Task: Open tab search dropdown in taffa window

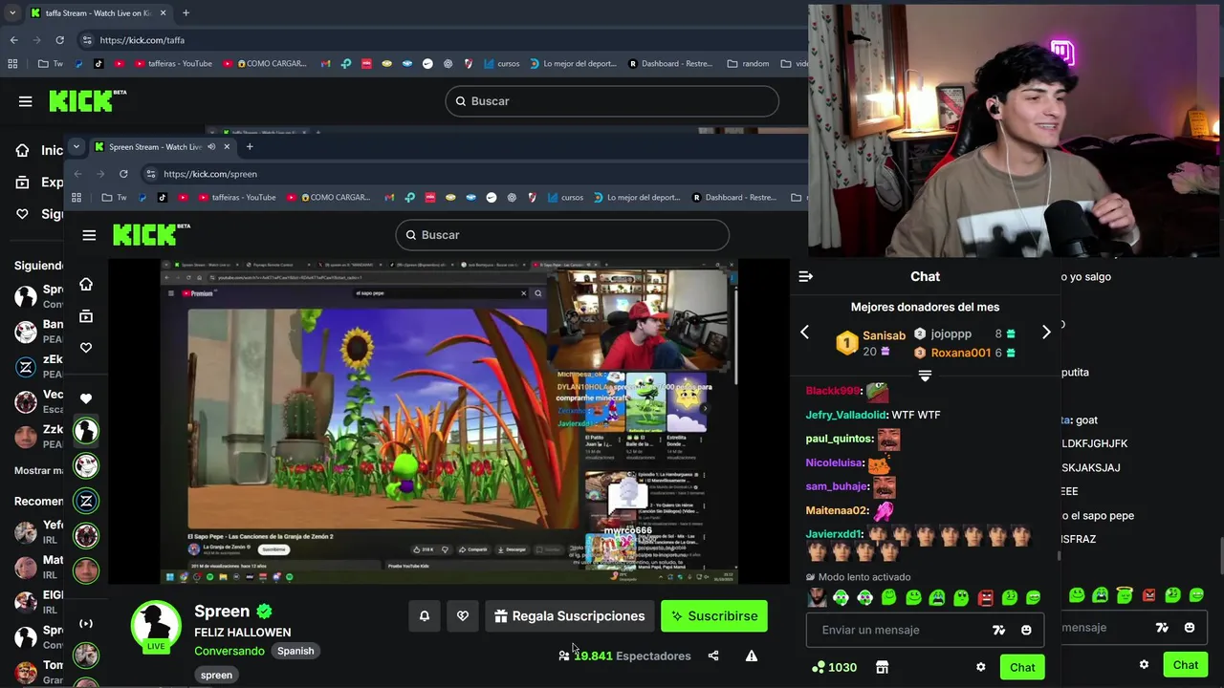Action: click(x=12, y=13)
